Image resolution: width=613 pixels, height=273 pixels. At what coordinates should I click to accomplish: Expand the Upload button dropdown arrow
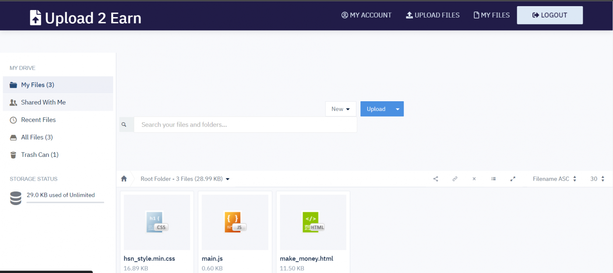[x=398, y=109]
